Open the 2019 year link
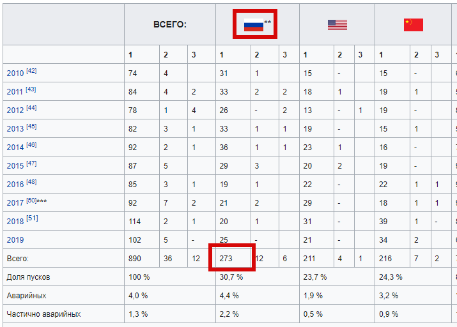This screenshot has height=327, width=457. pyautogui.click(x=15, y=240)
